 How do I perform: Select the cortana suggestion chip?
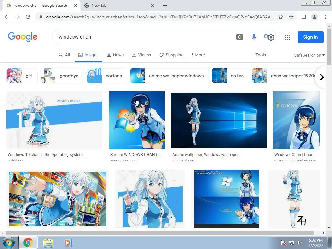(107, 76)
